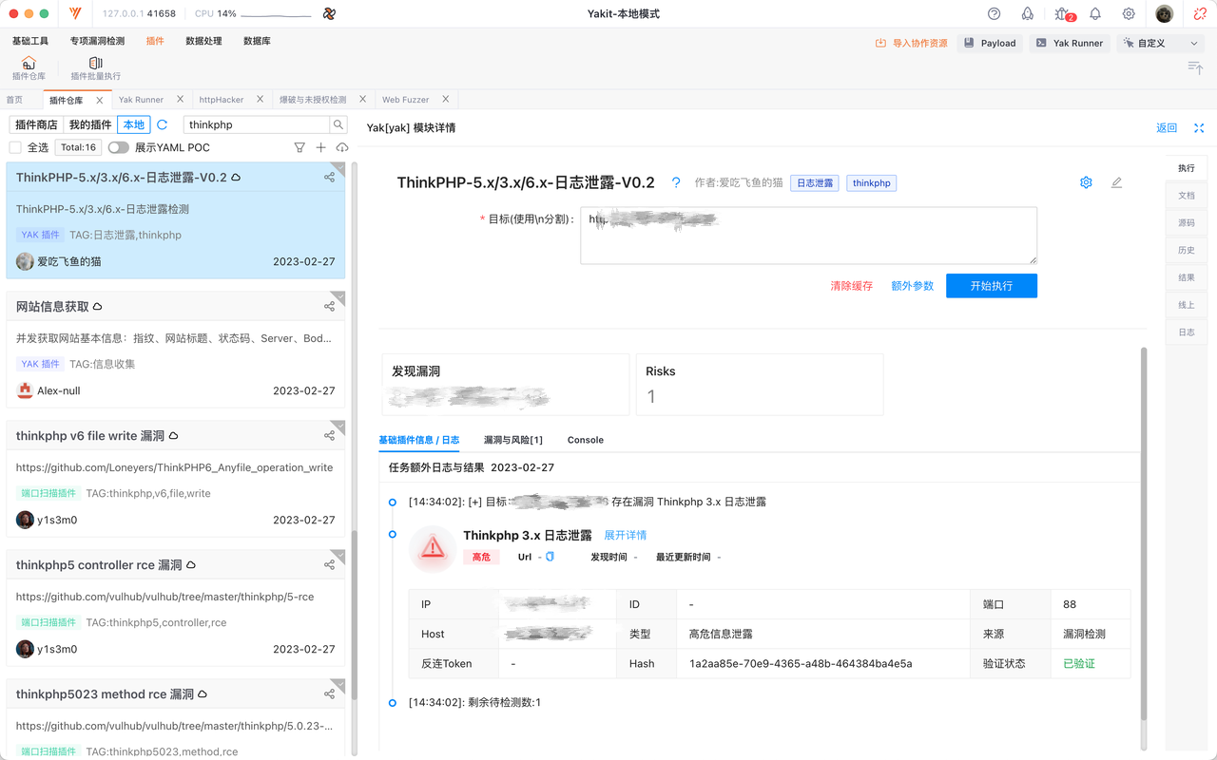Screen dimensions: 1217x760
Task: Open the Payload button
Action: pyautogui.click(x=990, y=43)
